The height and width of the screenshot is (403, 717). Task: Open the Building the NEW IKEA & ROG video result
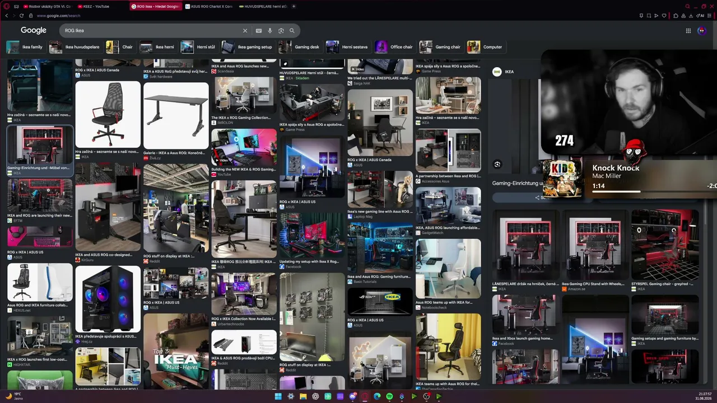[x=244, y=147]
